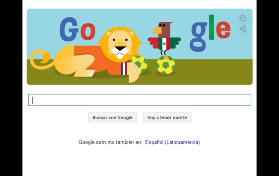The width and height of the screenshot is (279, 176).
Task: Click the Buscar con Google button
Action: click(x=113, y=118)
